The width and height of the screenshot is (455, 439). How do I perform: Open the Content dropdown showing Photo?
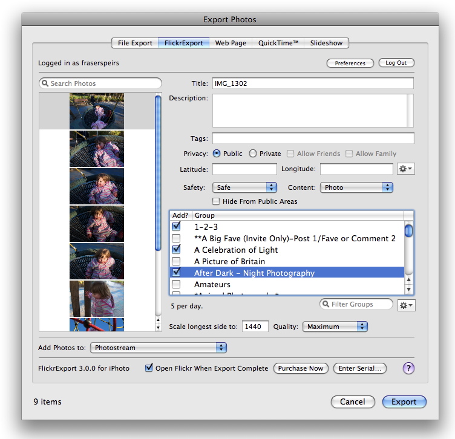pyautogui.click(x=356, y=187)
